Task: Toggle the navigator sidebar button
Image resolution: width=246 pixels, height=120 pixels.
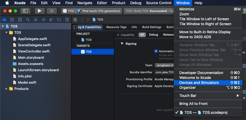Action: click(25, 11)
